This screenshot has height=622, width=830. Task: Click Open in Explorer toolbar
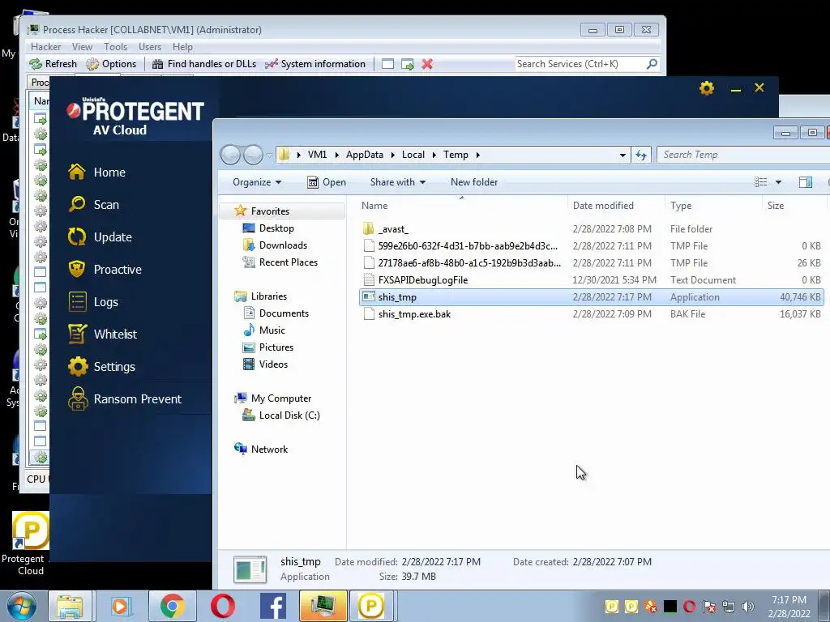[x=327, y=182]
